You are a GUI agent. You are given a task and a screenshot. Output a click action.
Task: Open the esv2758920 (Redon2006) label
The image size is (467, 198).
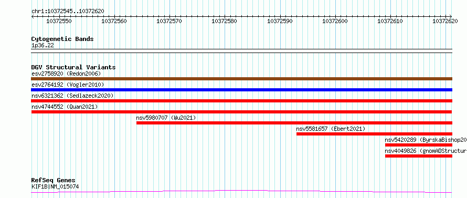(x=66, y=74)
